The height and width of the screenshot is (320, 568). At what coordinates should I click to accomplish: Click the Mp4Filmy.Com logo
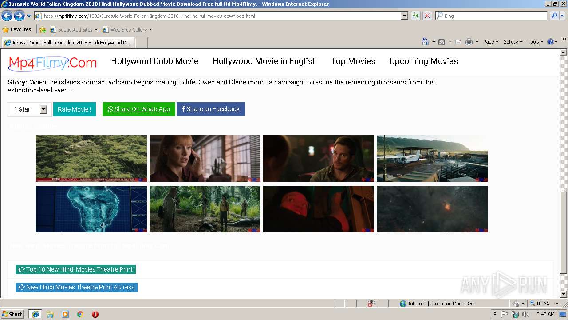pyautogui.click(x=52, y=63)
